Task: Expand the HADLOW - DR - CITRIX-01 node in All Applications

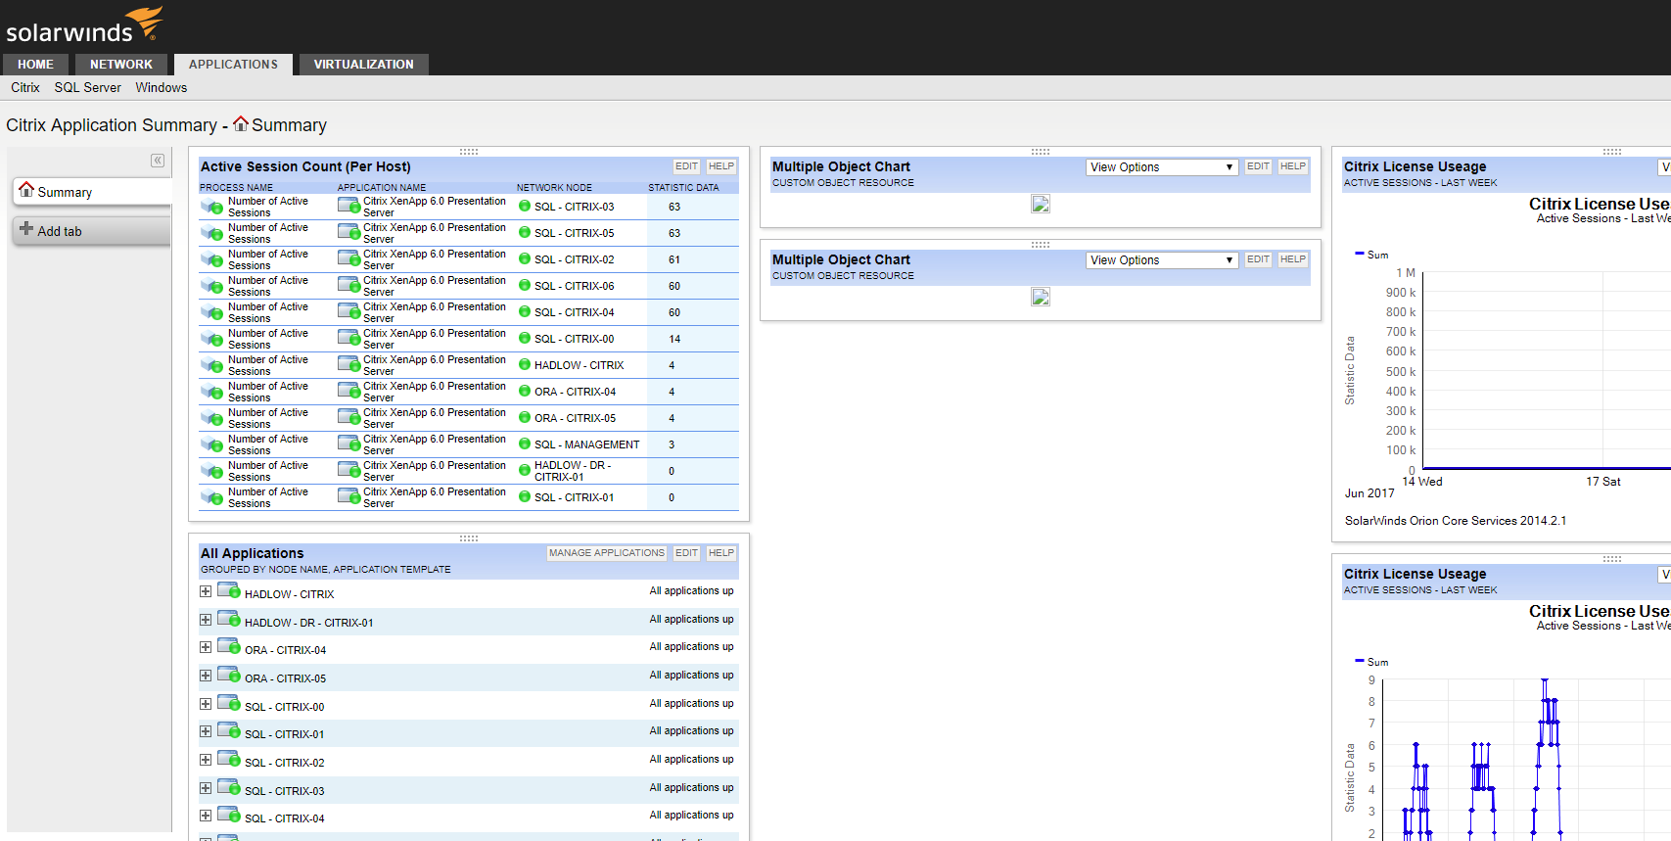Action: coord(206,620)
